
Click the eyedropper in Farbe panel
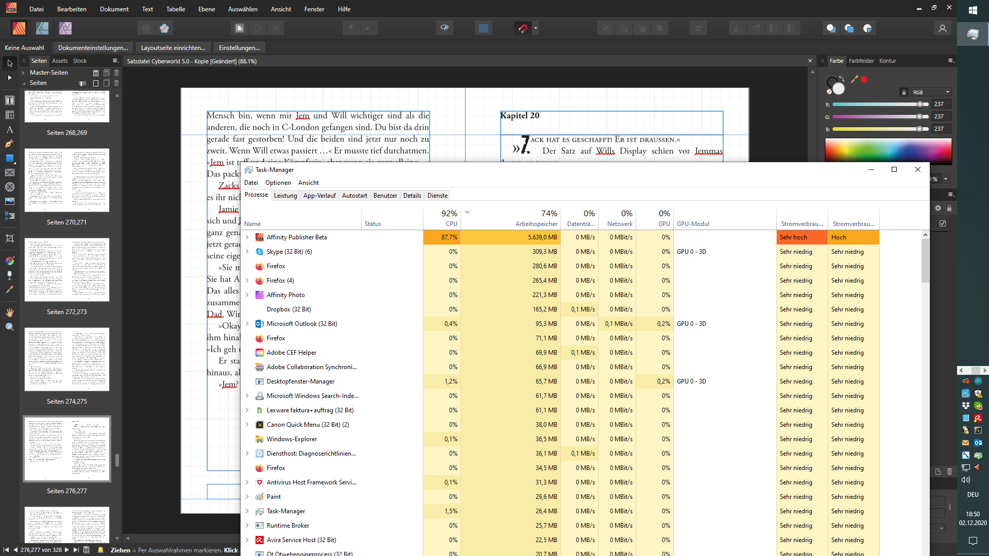point(855,79)
